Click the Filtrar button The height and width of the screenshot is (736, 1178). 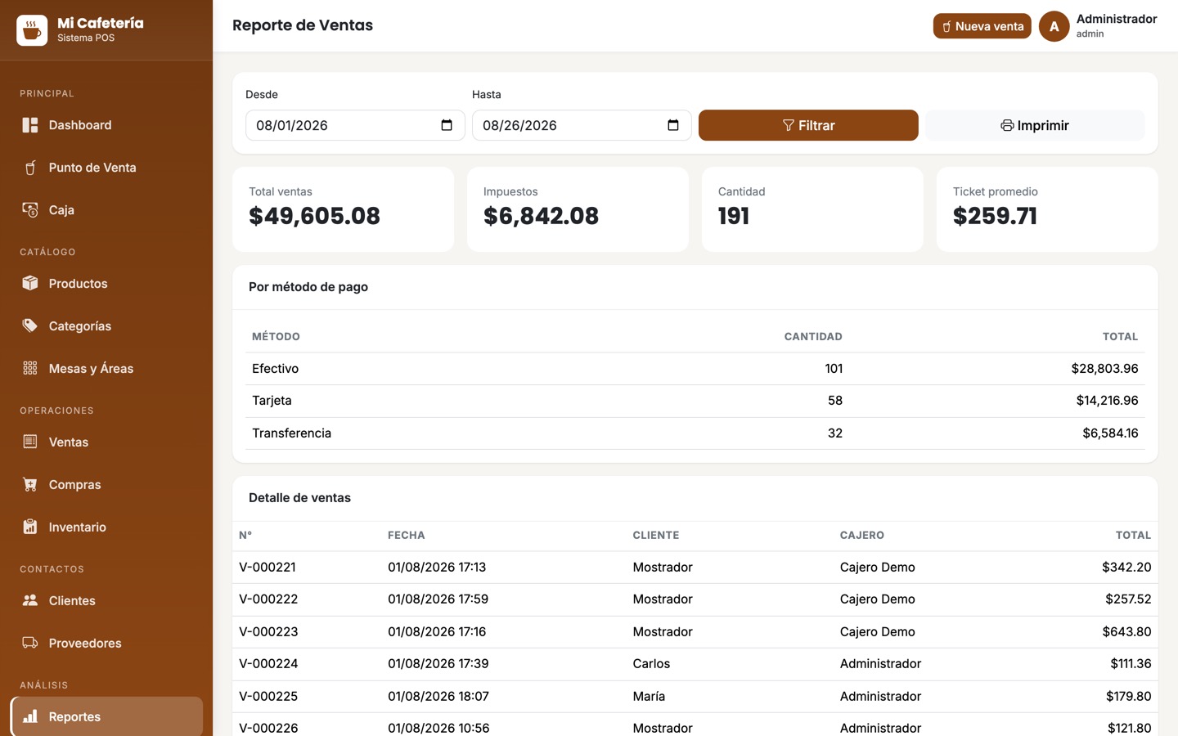808,125
